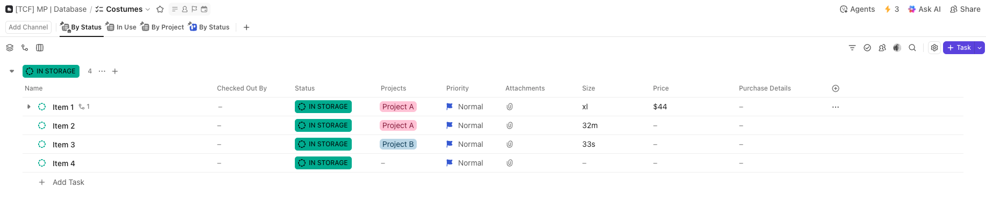This screenshot has width=986, height=224.
Task: Click the Group layers icon
Action: pyautogui.click(x=10, y=48)
